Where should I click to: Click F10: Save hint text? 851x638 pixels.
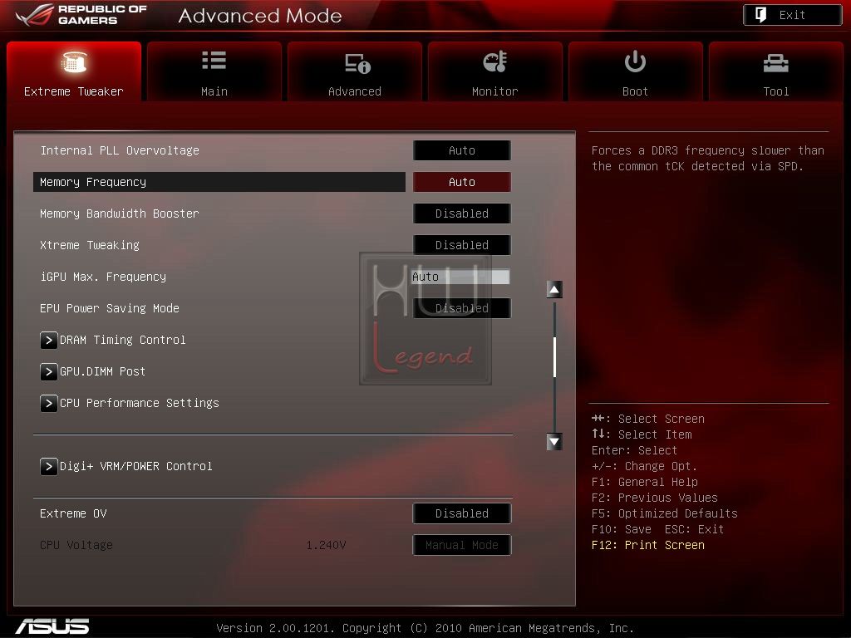[622, 529]
